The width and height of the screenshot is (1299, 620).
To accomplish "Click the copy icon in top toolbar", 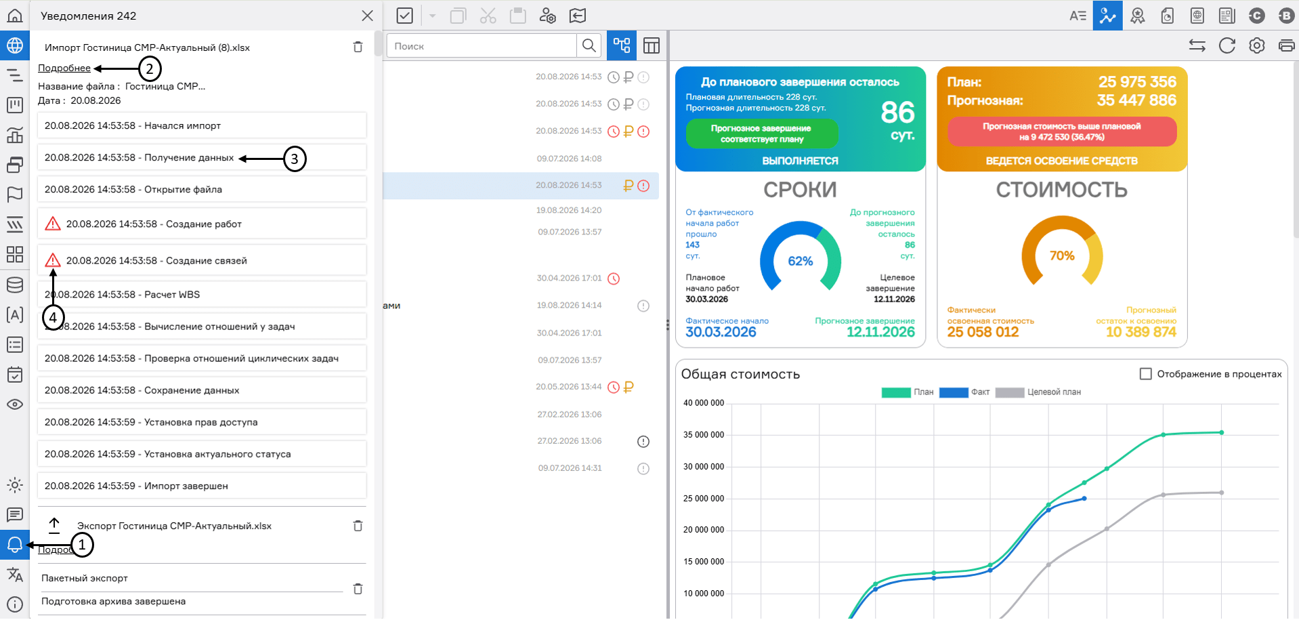I will click(x=459, y=16).
